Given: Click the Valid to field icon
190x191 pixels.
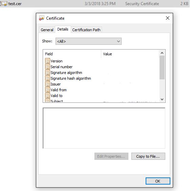Looking at the screenshot, I should pyautogui.click(x=47, y=96).
